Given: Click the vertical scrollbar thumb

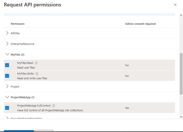Looking at the screenshot, I should (181, 74).
